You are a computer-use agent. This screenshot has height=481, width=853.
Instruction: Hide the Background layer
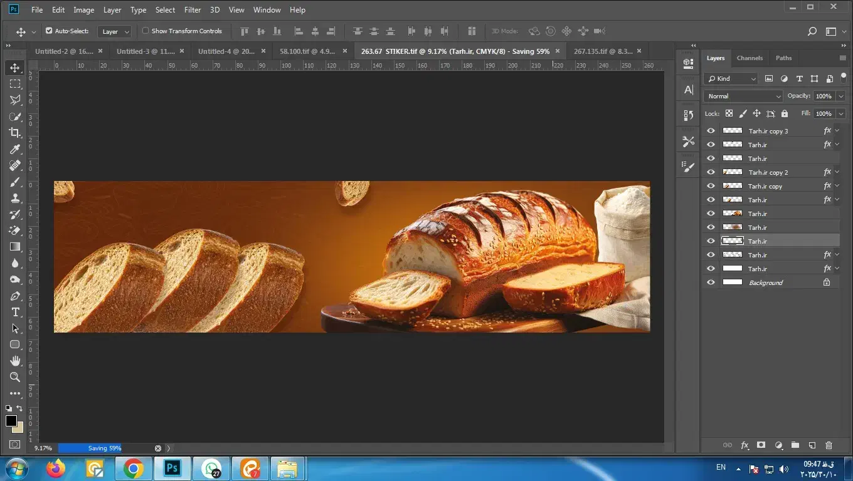pos(711,282)
